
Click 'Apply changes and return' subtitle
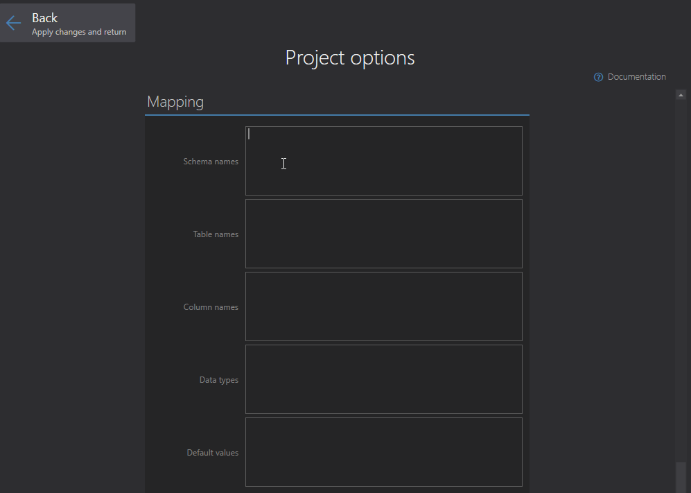coord(79,32)
